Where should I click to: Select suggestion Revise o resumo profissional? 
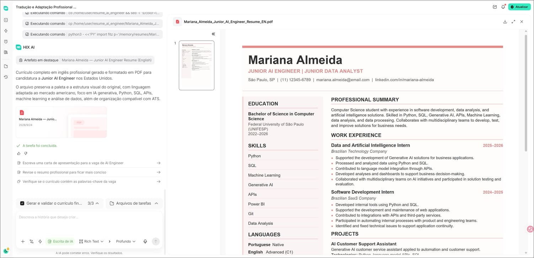tap(89, 172)
